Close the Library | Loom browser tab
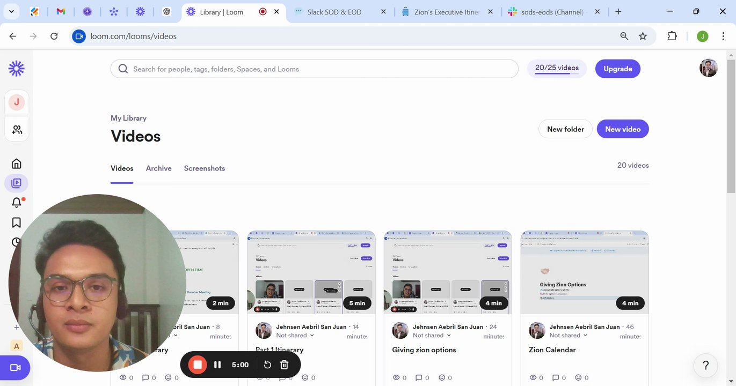The height and width of the screenshot is (386, 736). [x=276, y=11]
